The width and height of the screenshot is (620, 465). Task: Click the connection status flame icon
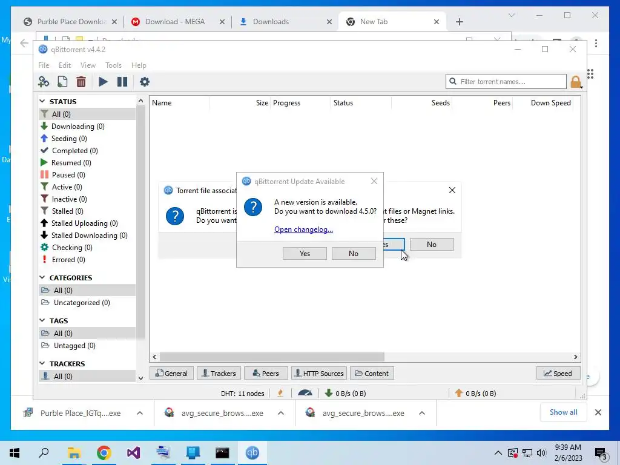click(x=280, y=393)
